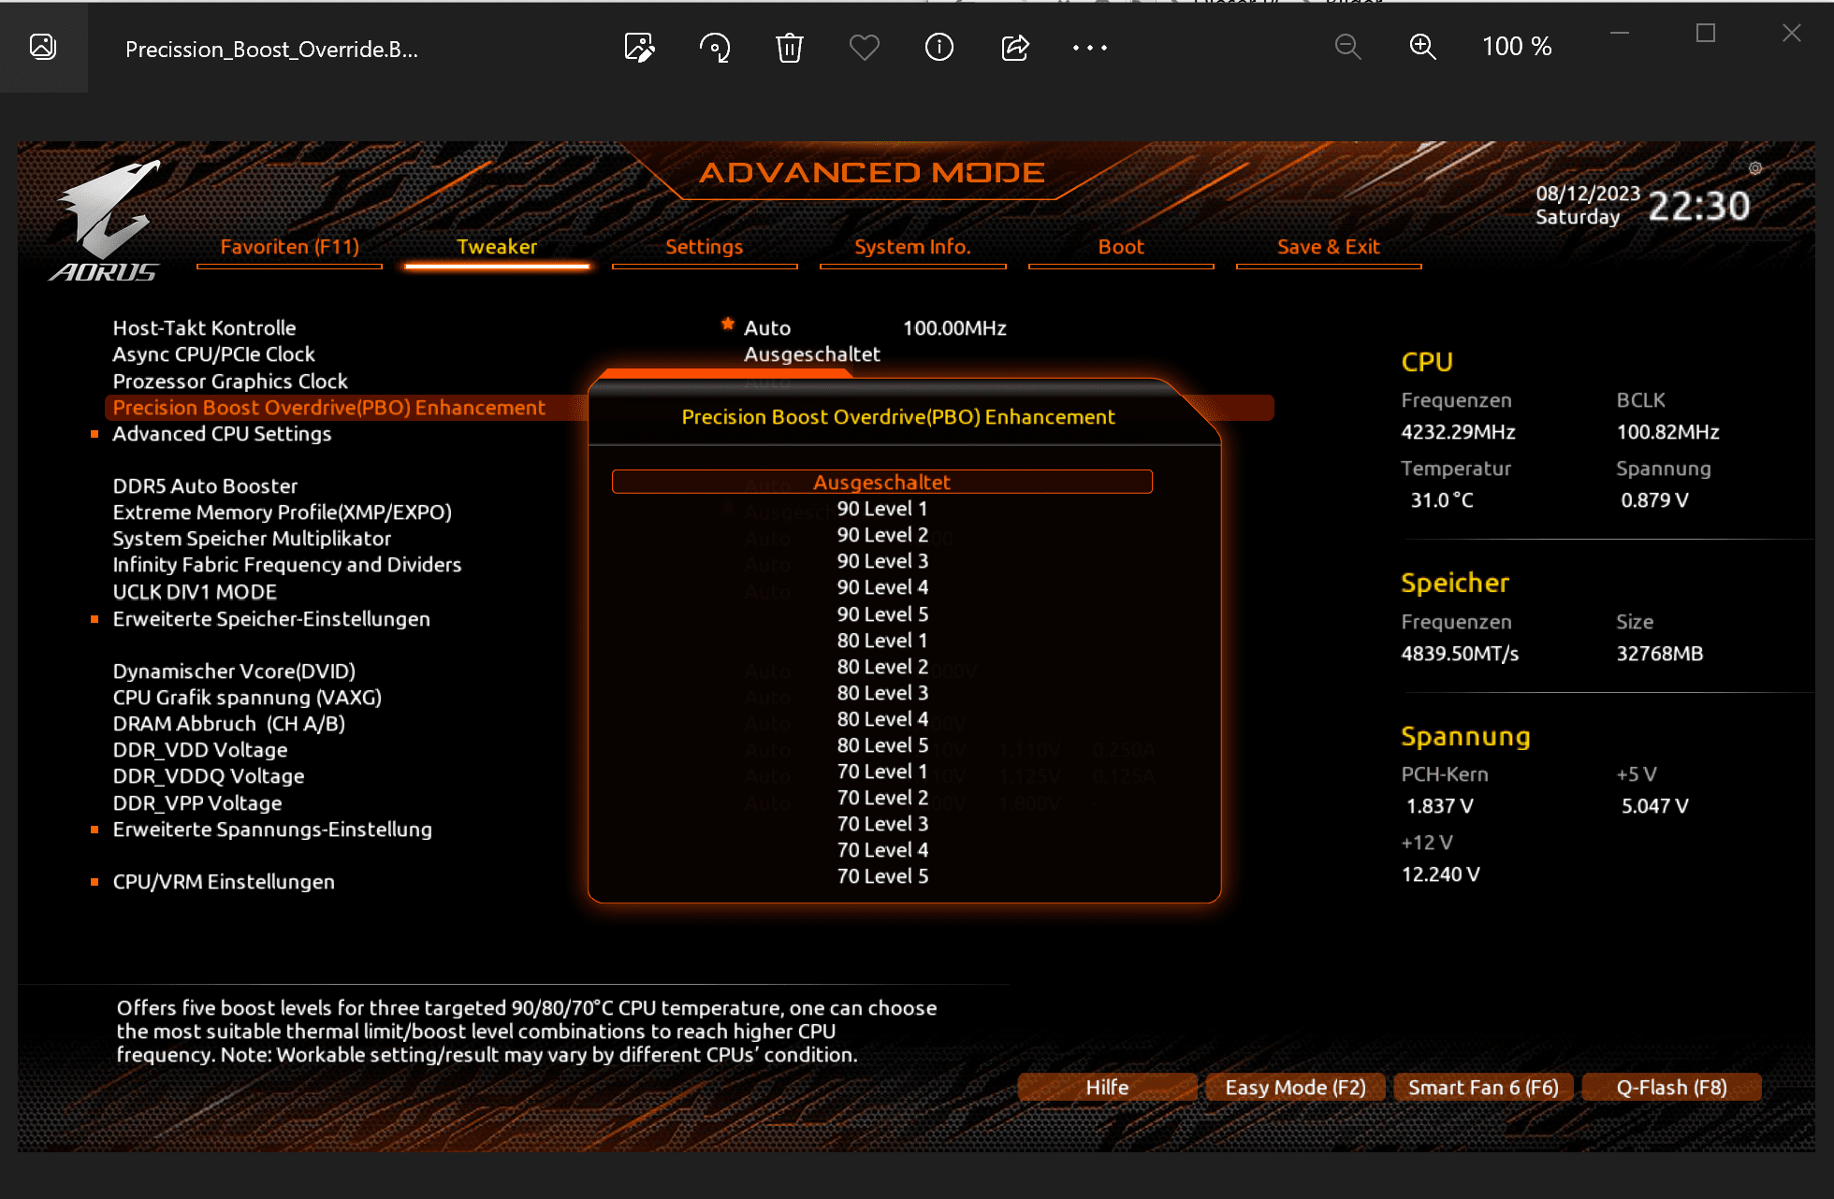Choose 70 Level 4 option

(882, 850)
